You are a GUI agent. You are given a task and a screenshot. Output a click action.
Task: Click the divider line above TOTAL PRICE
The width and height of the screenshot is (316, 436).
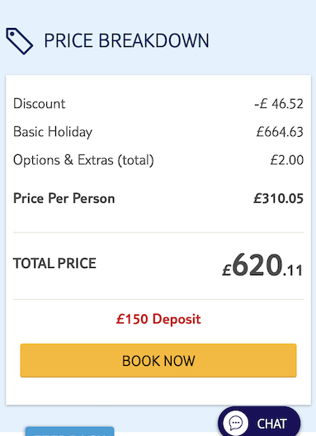pyautogui.click(x=158, y=232)
